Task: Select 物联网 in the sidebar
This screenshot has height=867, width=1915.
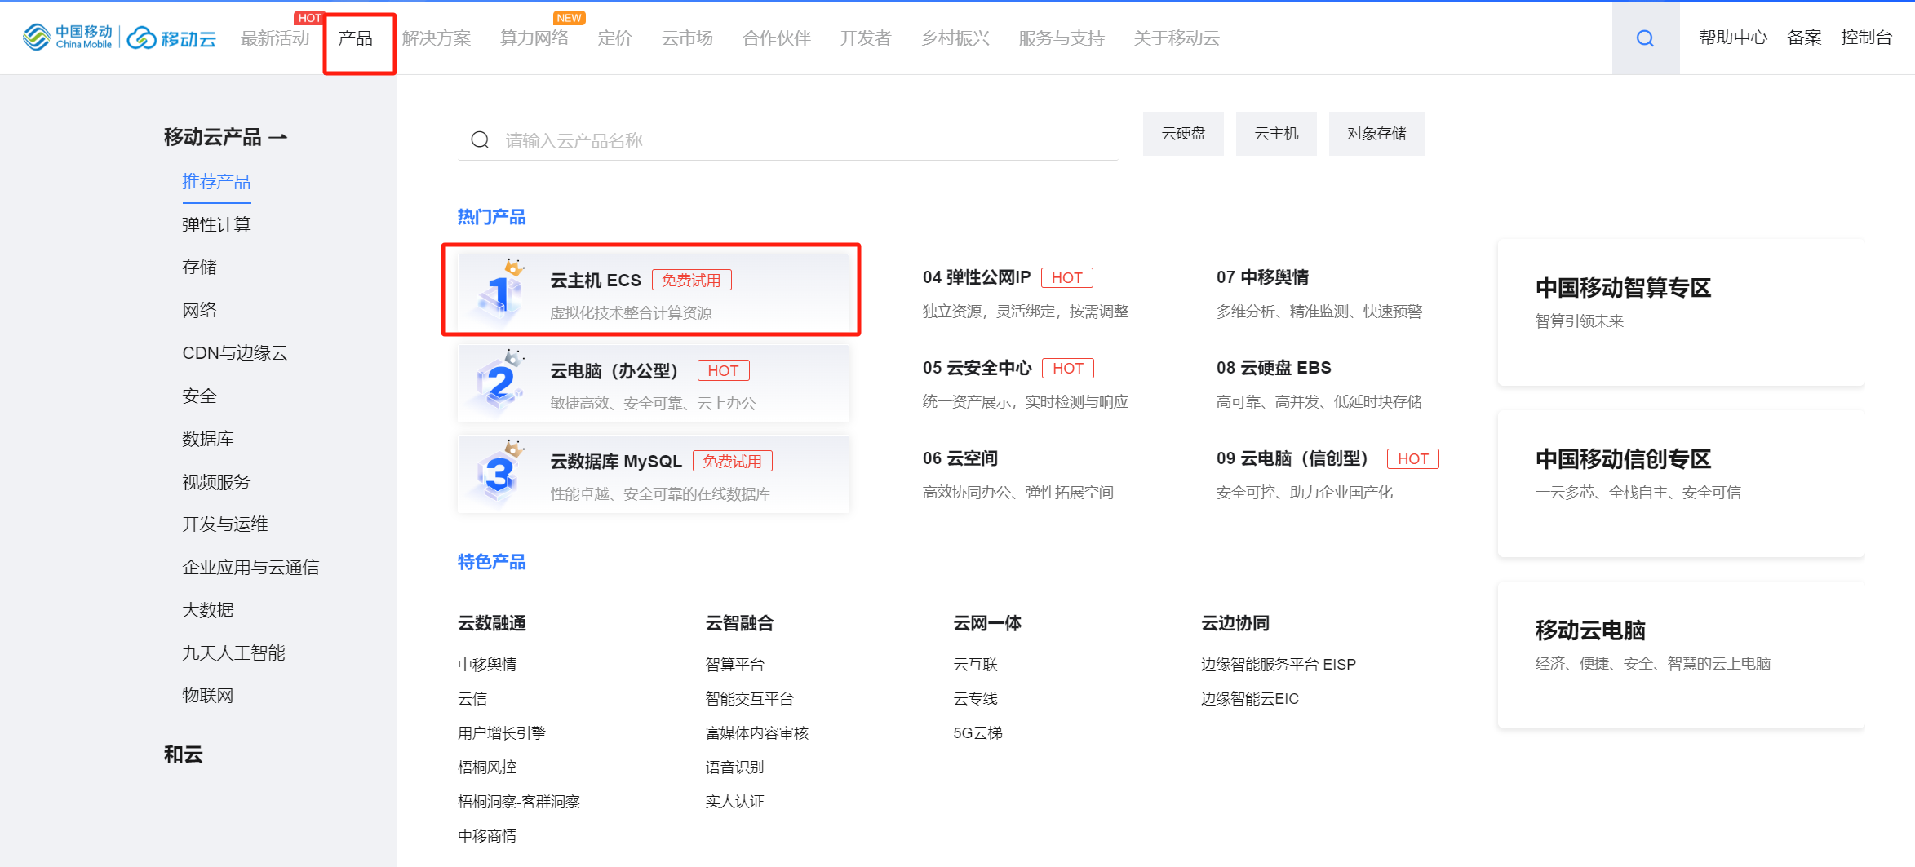Action: [208, 696]
